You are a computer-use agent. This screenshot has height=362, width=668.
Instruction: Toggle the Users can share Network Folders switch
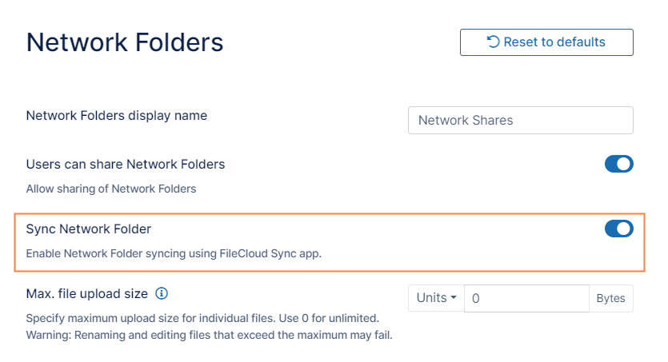pyautogui.click(x=618, y=165)
